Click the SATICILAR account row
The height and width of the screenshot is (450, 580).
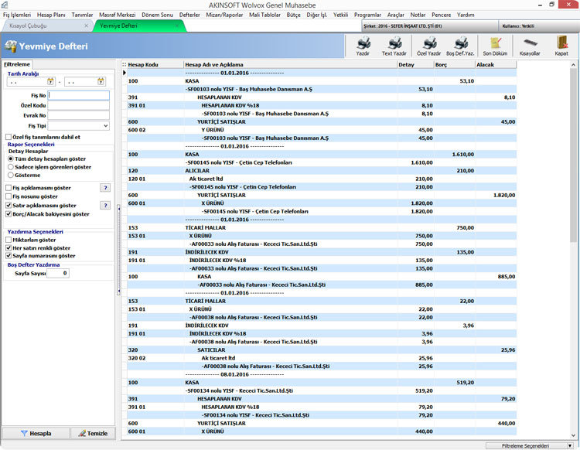[322, 349]
